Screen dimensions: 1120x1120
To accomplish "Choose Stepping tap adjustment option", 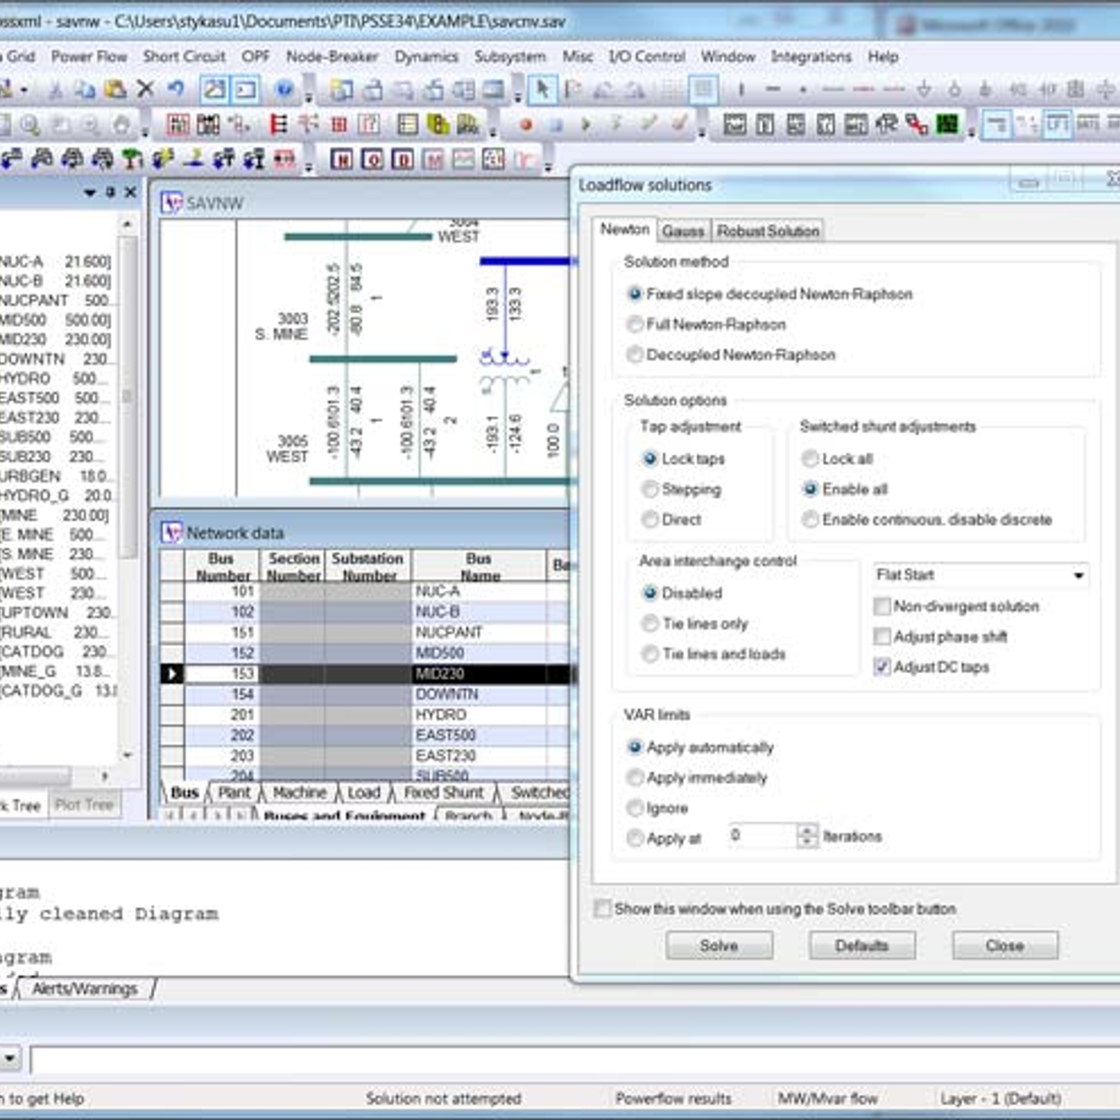I will tap(651, 489).
